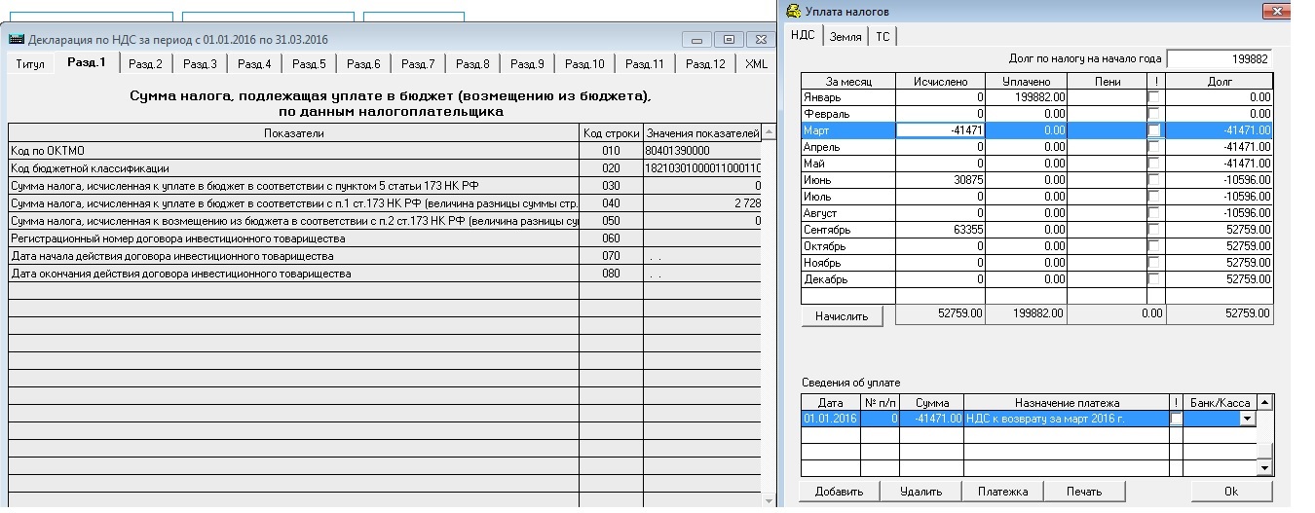Tick the '!' checkbox for Январь
Screen dimensions: 1315x513
coord(1154,97)
